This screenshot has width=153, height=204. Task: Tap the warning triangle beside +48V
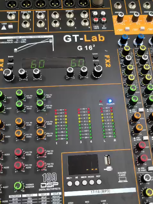click(4, 28)
